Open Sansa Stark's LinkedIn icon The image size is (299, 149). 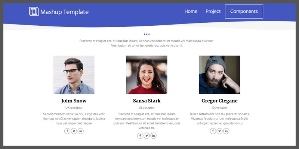pyautogui.click(x=153, y=136)
